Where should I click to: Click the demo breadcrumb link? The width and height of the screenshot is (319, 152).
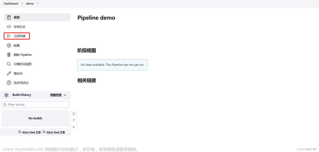30,3
